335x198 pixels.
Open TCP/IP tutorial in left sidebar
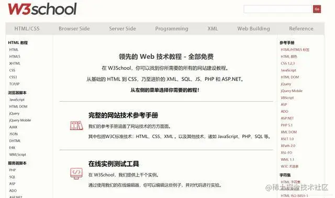click(14, 84)
